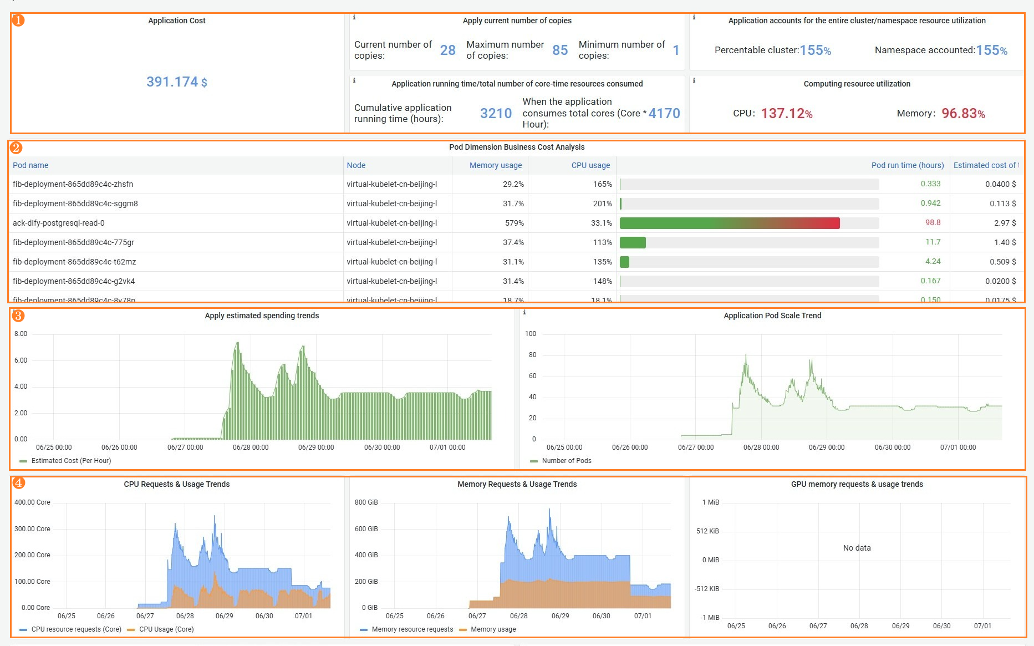The height and width of the screenshot is (646, 1034).
Task: Open Apply current number of copies title menu
Action: tap(517, 21)
